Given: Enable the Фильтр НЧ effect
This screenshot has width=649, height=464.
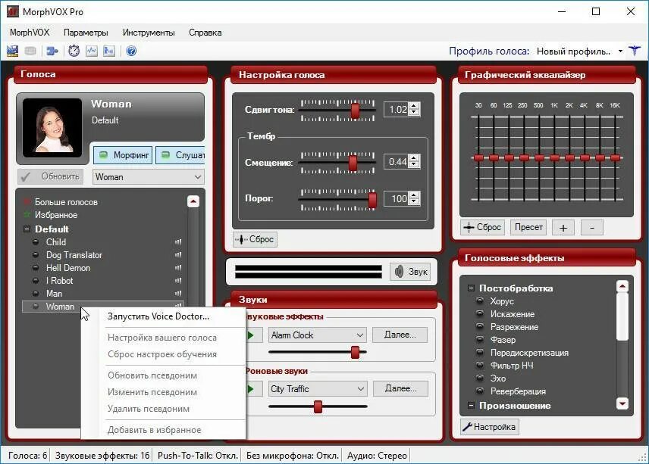Looking at the screenshot, I should pyautogui.click(x=480, y=366).
